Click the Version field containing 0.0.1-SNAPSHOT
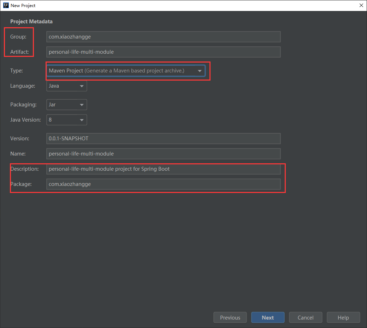This screenshot has height=328, width=367. click(x=163, y=139)
